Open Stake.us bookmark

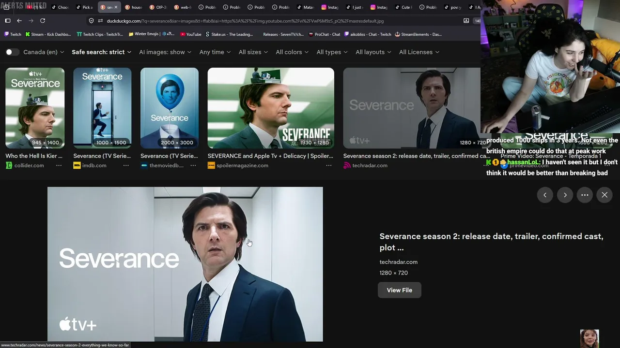click(229, 34)
